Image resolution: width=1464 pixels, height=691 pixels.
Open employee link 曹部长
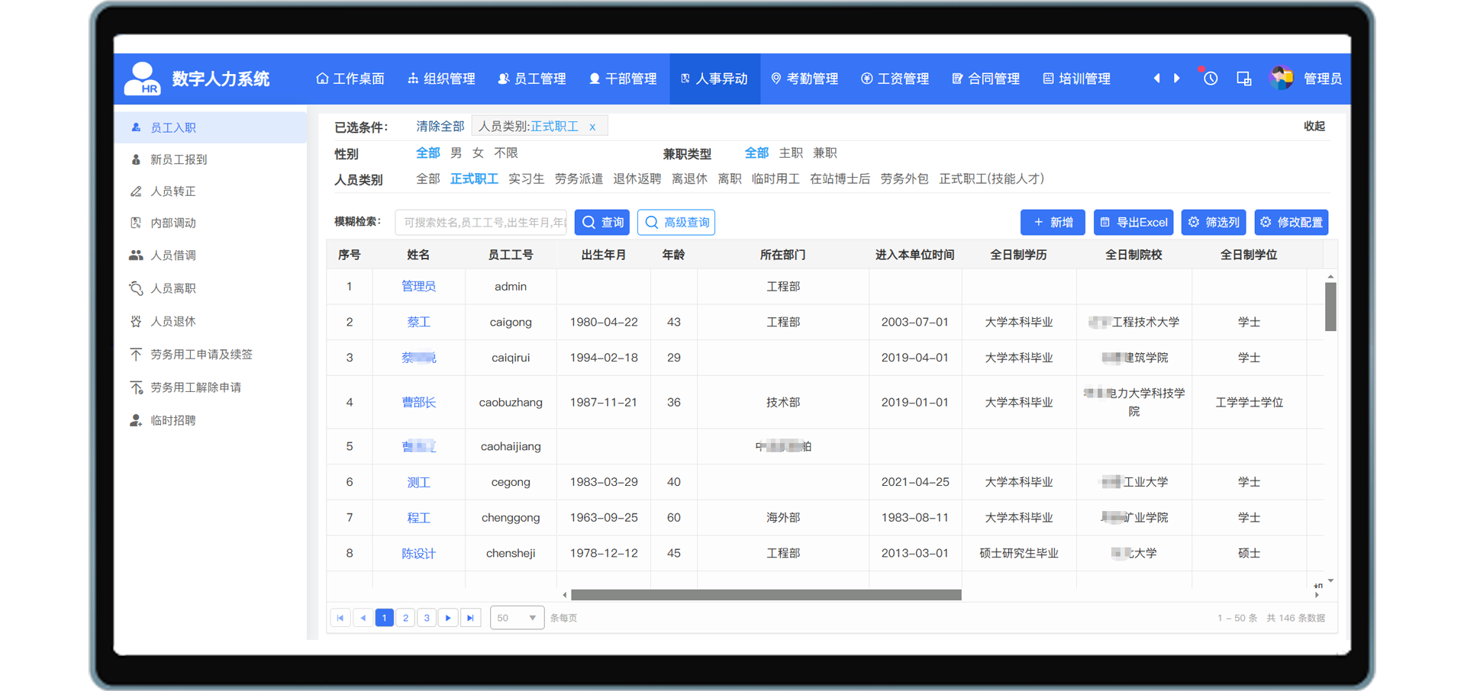click(418, 403)
